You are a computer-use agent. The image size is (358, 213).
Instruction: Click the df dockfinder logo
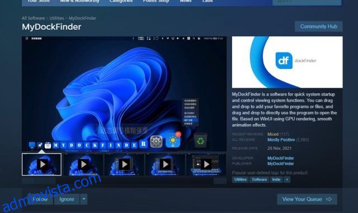(284, 60)
